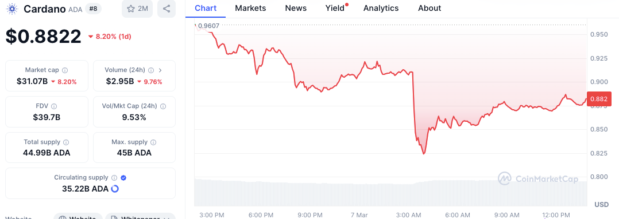Viewport: 619px width, 219px height.
Task: Click the Volume (24h) info icon
Action: point(151,70)
